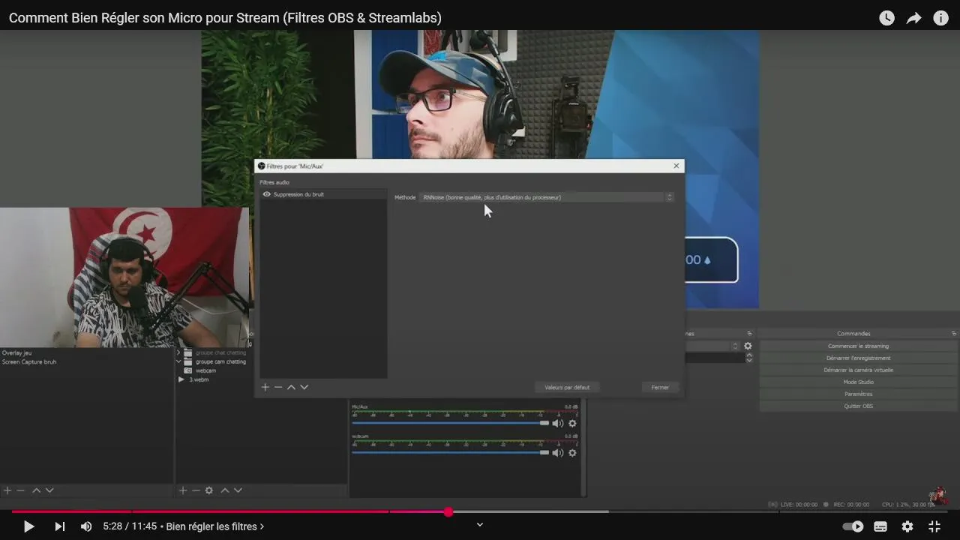Toggle visibility eye of 'Suppression du bruit' filter
Viewport: 960px width, 540px height.
(266, 194)
